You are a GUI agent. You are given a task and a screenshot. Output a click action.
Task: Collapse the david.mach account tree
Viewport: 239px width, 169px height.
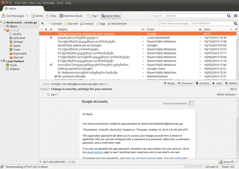click(x=1, y=22)
